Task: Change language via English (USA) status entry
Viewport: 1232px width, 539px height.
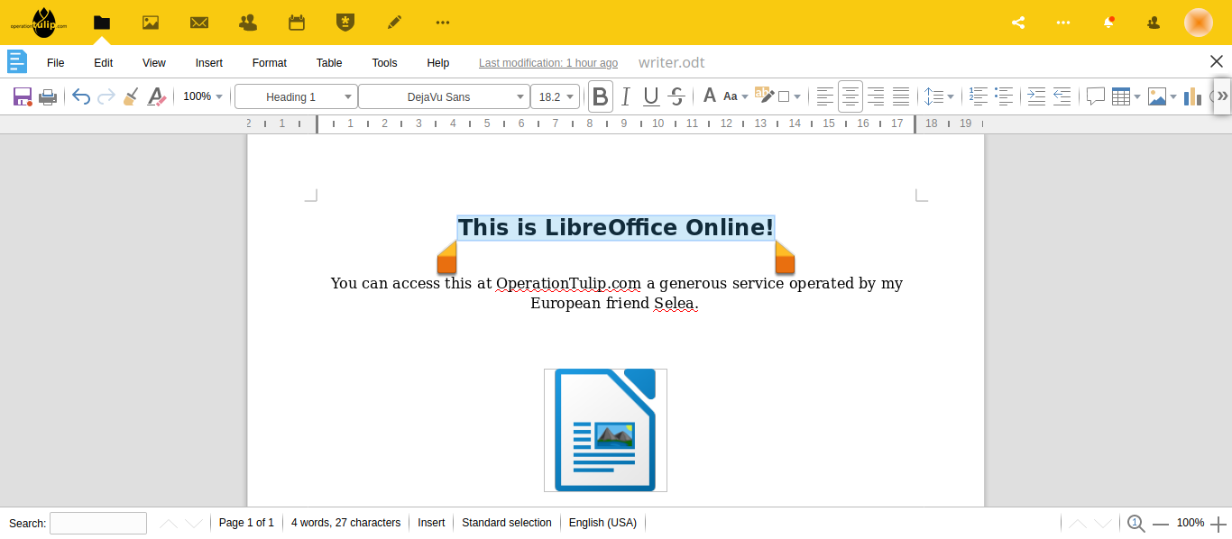Action: tap(602, 523)
